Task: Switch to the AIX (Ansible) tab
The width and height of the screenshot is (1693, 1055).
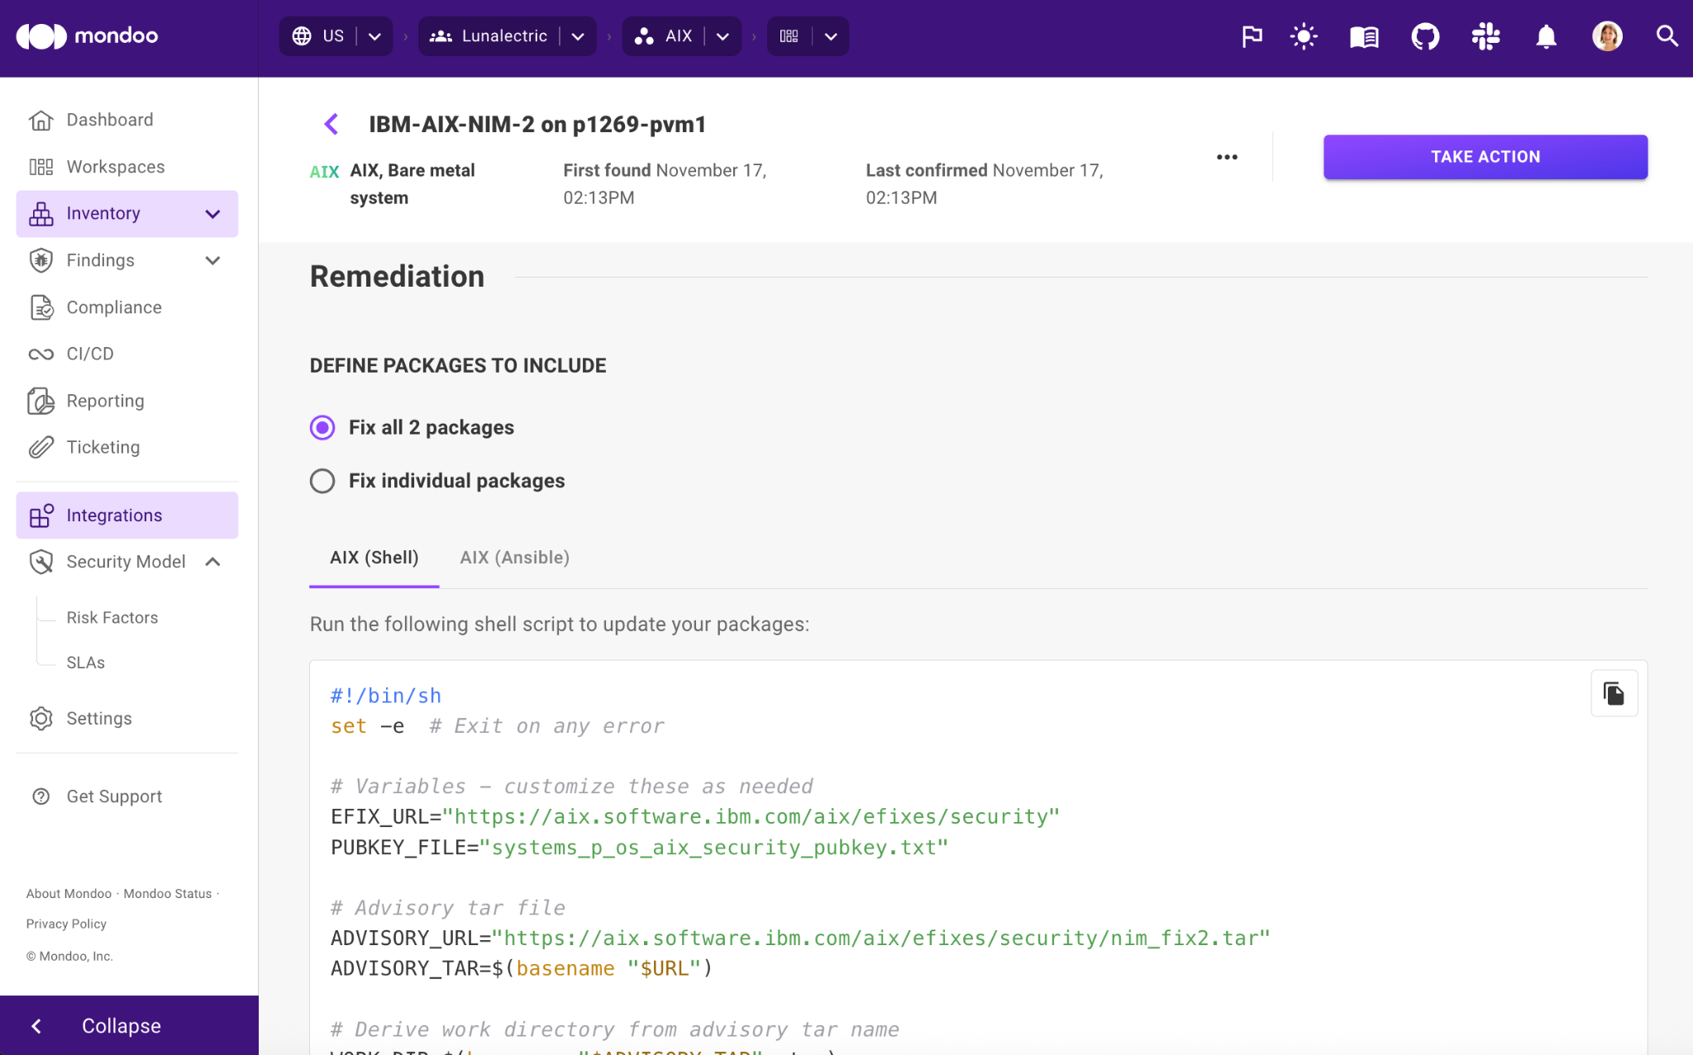Action: [x=514, y=558]
